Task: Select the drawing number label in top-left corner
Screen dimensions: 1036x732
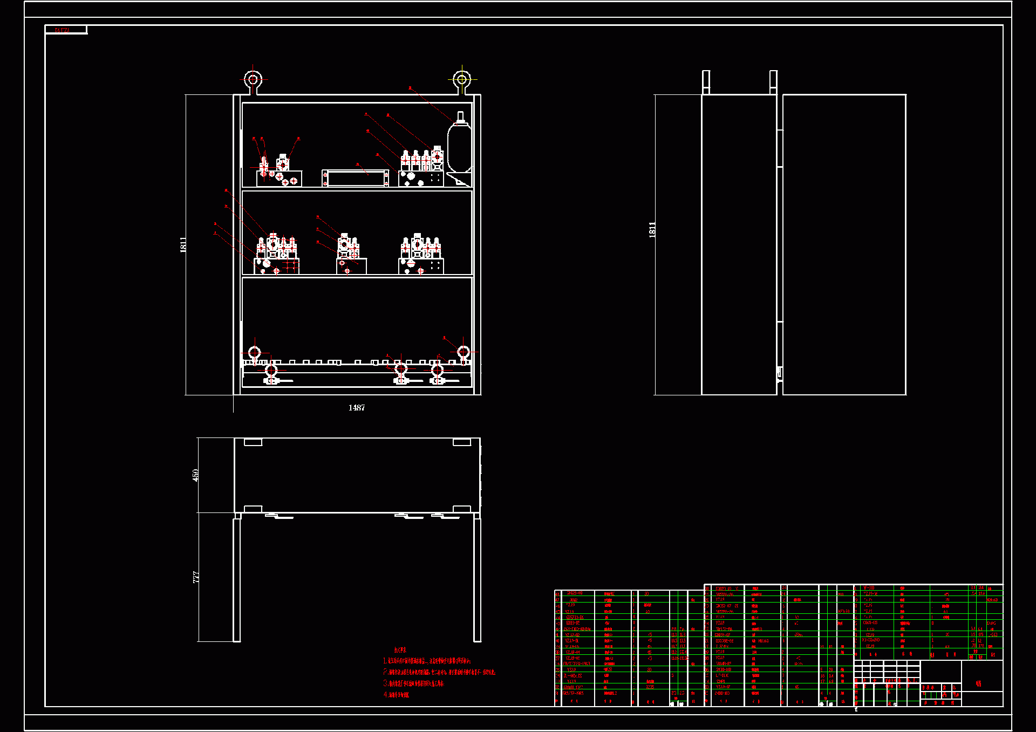Action: 63,30
